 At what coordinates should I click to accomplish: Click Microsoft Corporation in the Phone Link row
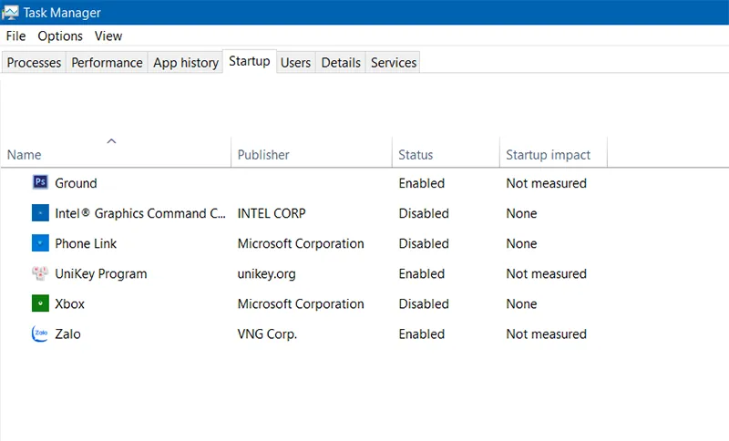click(x=301, y=243)
